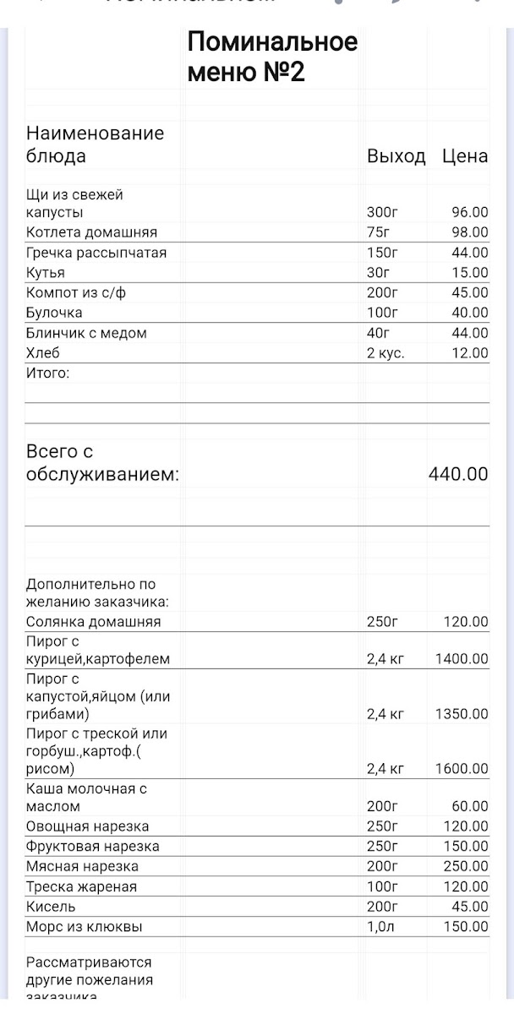
Task: Select the "Фруктовая нарезка" cell
Action: coord(92,847)
